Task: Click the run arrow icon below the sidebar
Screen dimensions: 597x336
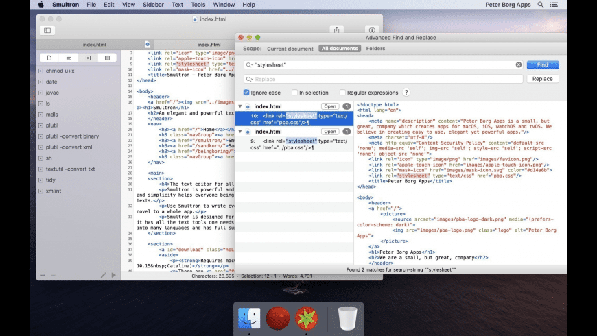Action: [x=114, y=275]
